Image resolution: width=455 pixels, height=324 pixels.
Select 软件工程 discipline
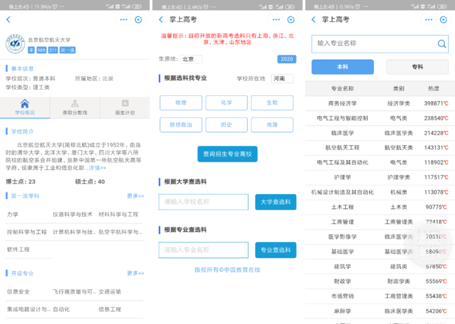point(18,249)
